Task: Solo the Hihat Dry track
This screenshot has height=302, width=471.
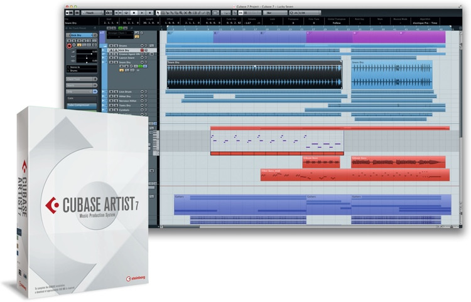Action: [x=116, y=96]
